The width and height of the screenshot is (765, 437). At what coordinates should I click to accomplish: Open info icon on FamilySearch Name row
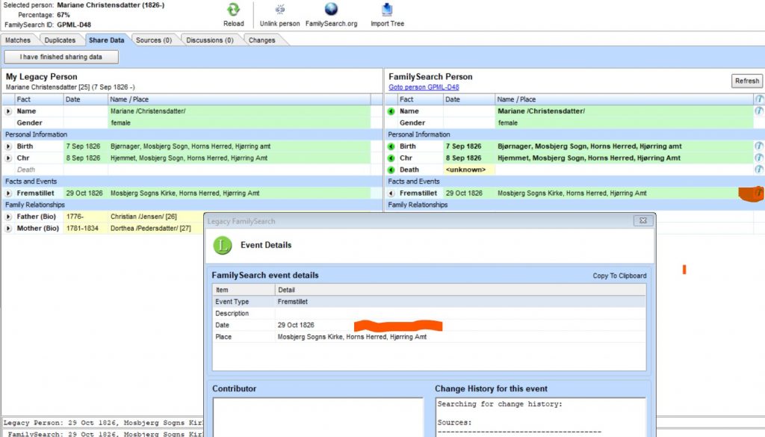pyautogui.click(x=759, y=111)
